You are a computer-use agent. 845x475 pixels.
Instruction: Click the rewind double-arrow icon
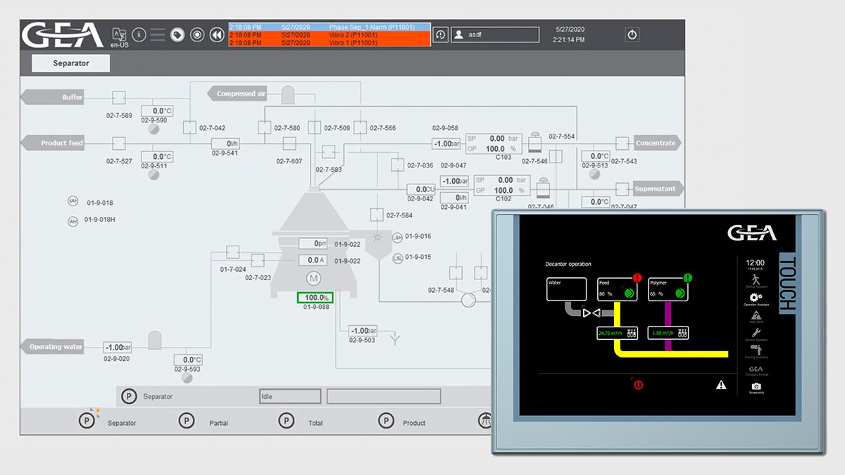[x=217, y=34]
